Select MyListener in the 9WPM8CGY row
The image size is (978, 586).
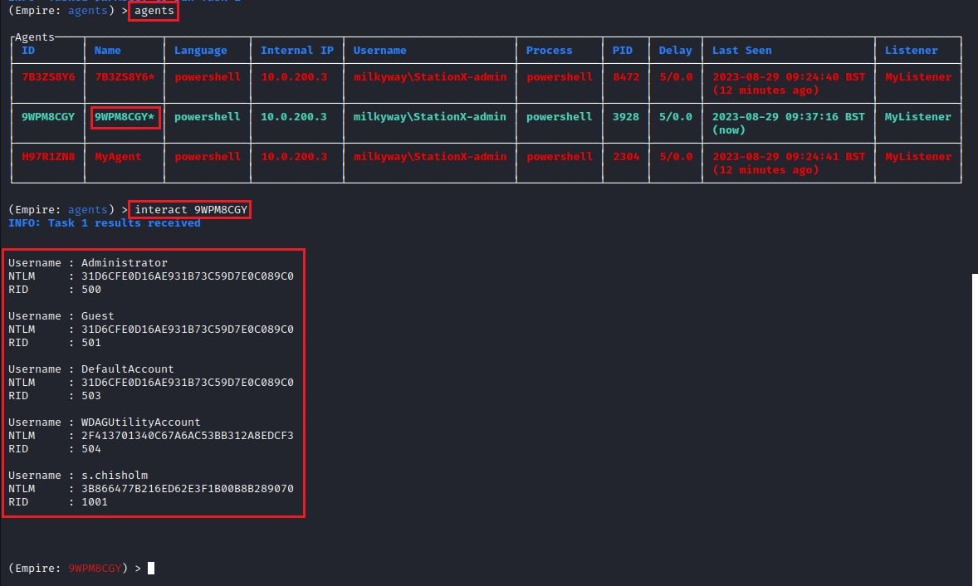[917, 116]
